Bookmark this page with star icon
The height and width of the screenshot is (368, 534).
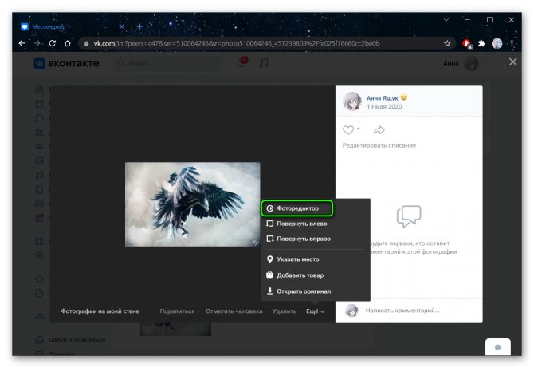[x=447, y=43]
